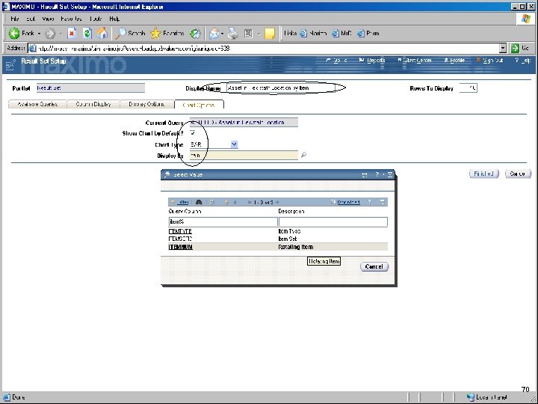Click the yellow note icon in toolbar
Image resolution: width=538 pixels, height=404 pixels.
click(x=270, y=34)
